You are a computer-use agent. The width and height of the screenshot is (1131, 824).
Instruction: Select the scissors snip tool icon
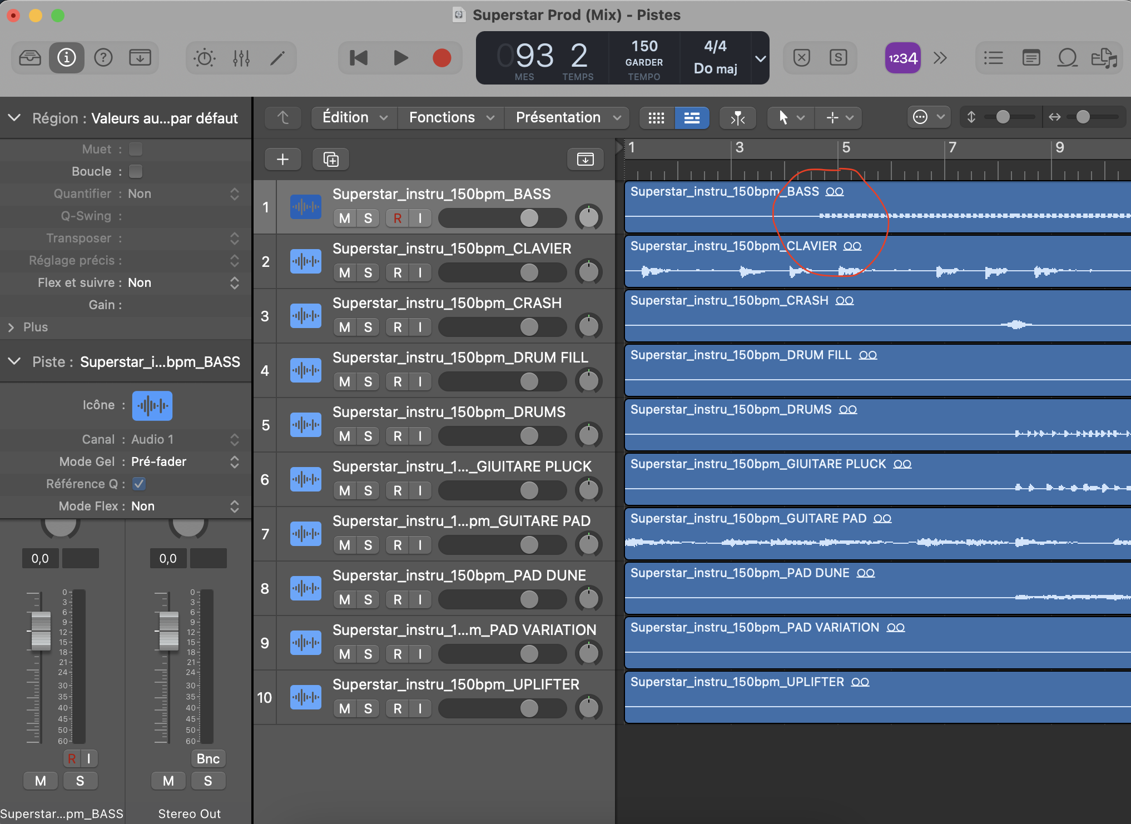738,117
